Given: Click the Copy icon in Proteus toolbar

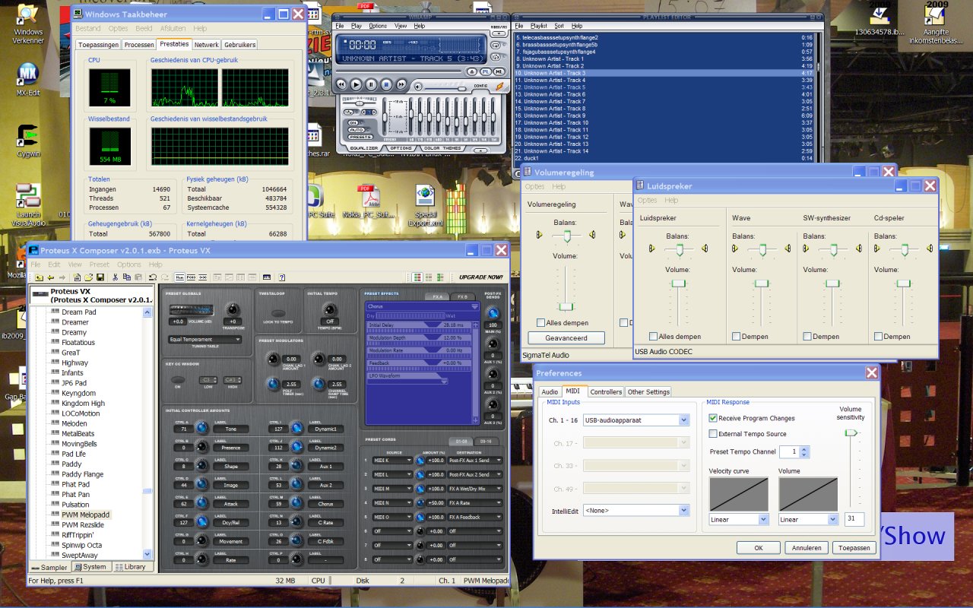Looking at the screenshot, I should [127, 277].
